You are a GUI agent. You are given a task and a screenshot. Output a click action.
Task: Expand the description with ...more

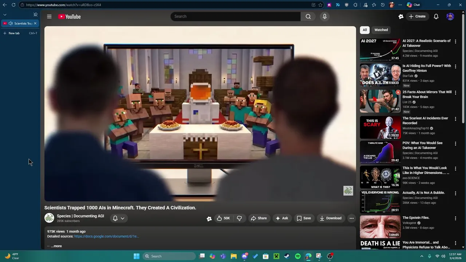(56, 246)
